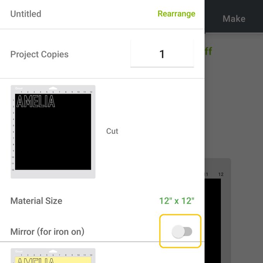Click the outlined AMELIA text on black mat

[36, 101]
